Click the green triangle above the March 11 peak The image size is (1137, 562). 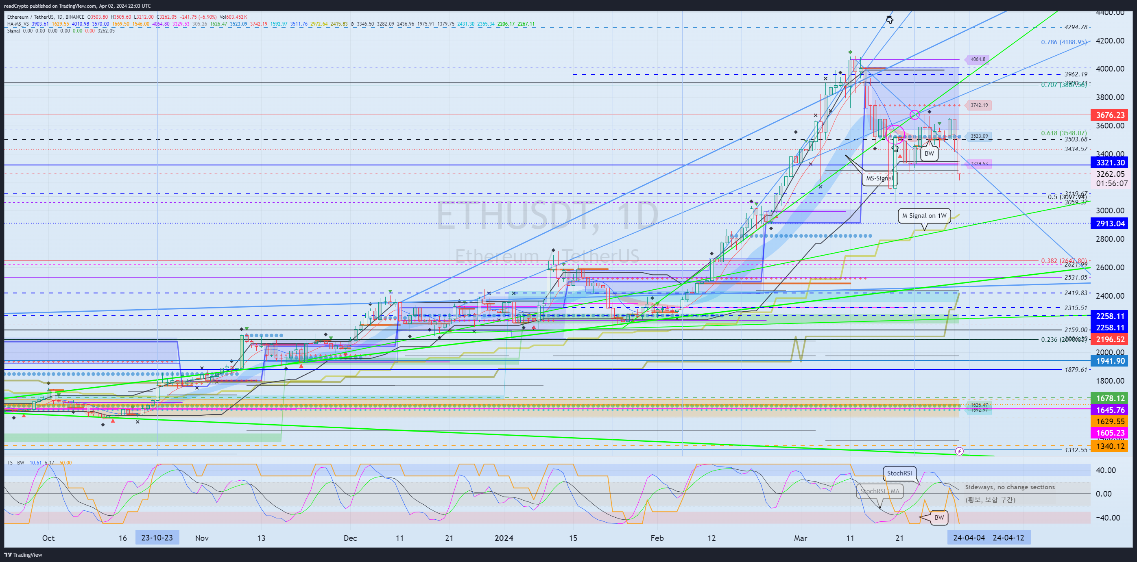click(x=850, y=52)
